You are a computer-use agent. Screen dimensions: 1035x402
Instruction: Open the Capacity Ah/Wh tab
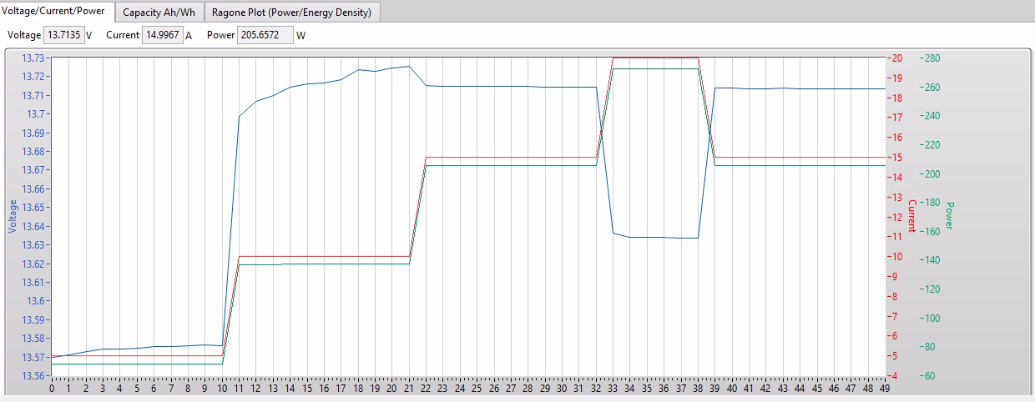(159, 13)
